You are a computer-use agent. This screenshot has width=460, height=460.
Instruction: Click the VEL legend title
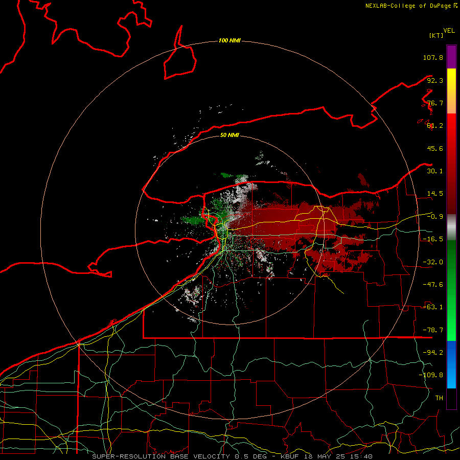pyautogui.click(x=449, y=31)
